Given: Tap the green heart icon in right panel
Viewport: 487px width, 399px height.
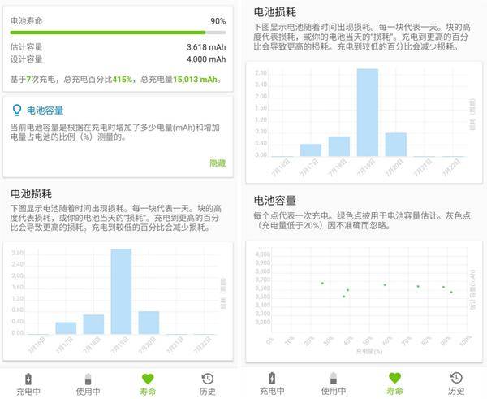Looking at the screenshot, I should tap(394, 378).
